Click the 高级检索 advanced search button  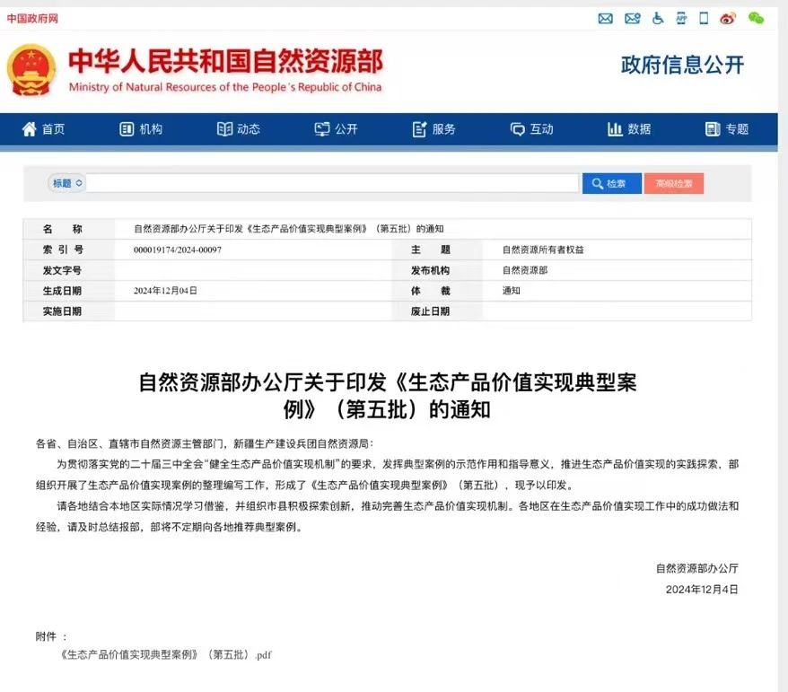(673, 183)
